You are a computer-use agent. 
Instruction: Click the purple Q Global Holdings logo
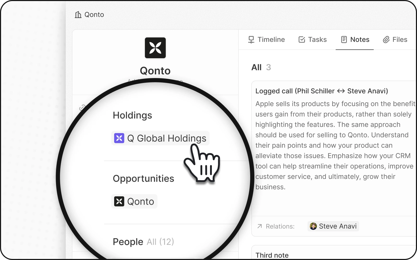pos(119,138)
